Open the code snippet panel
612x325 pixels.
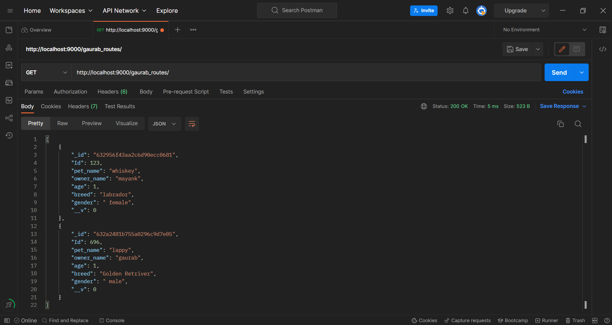[x=603, y=49]
